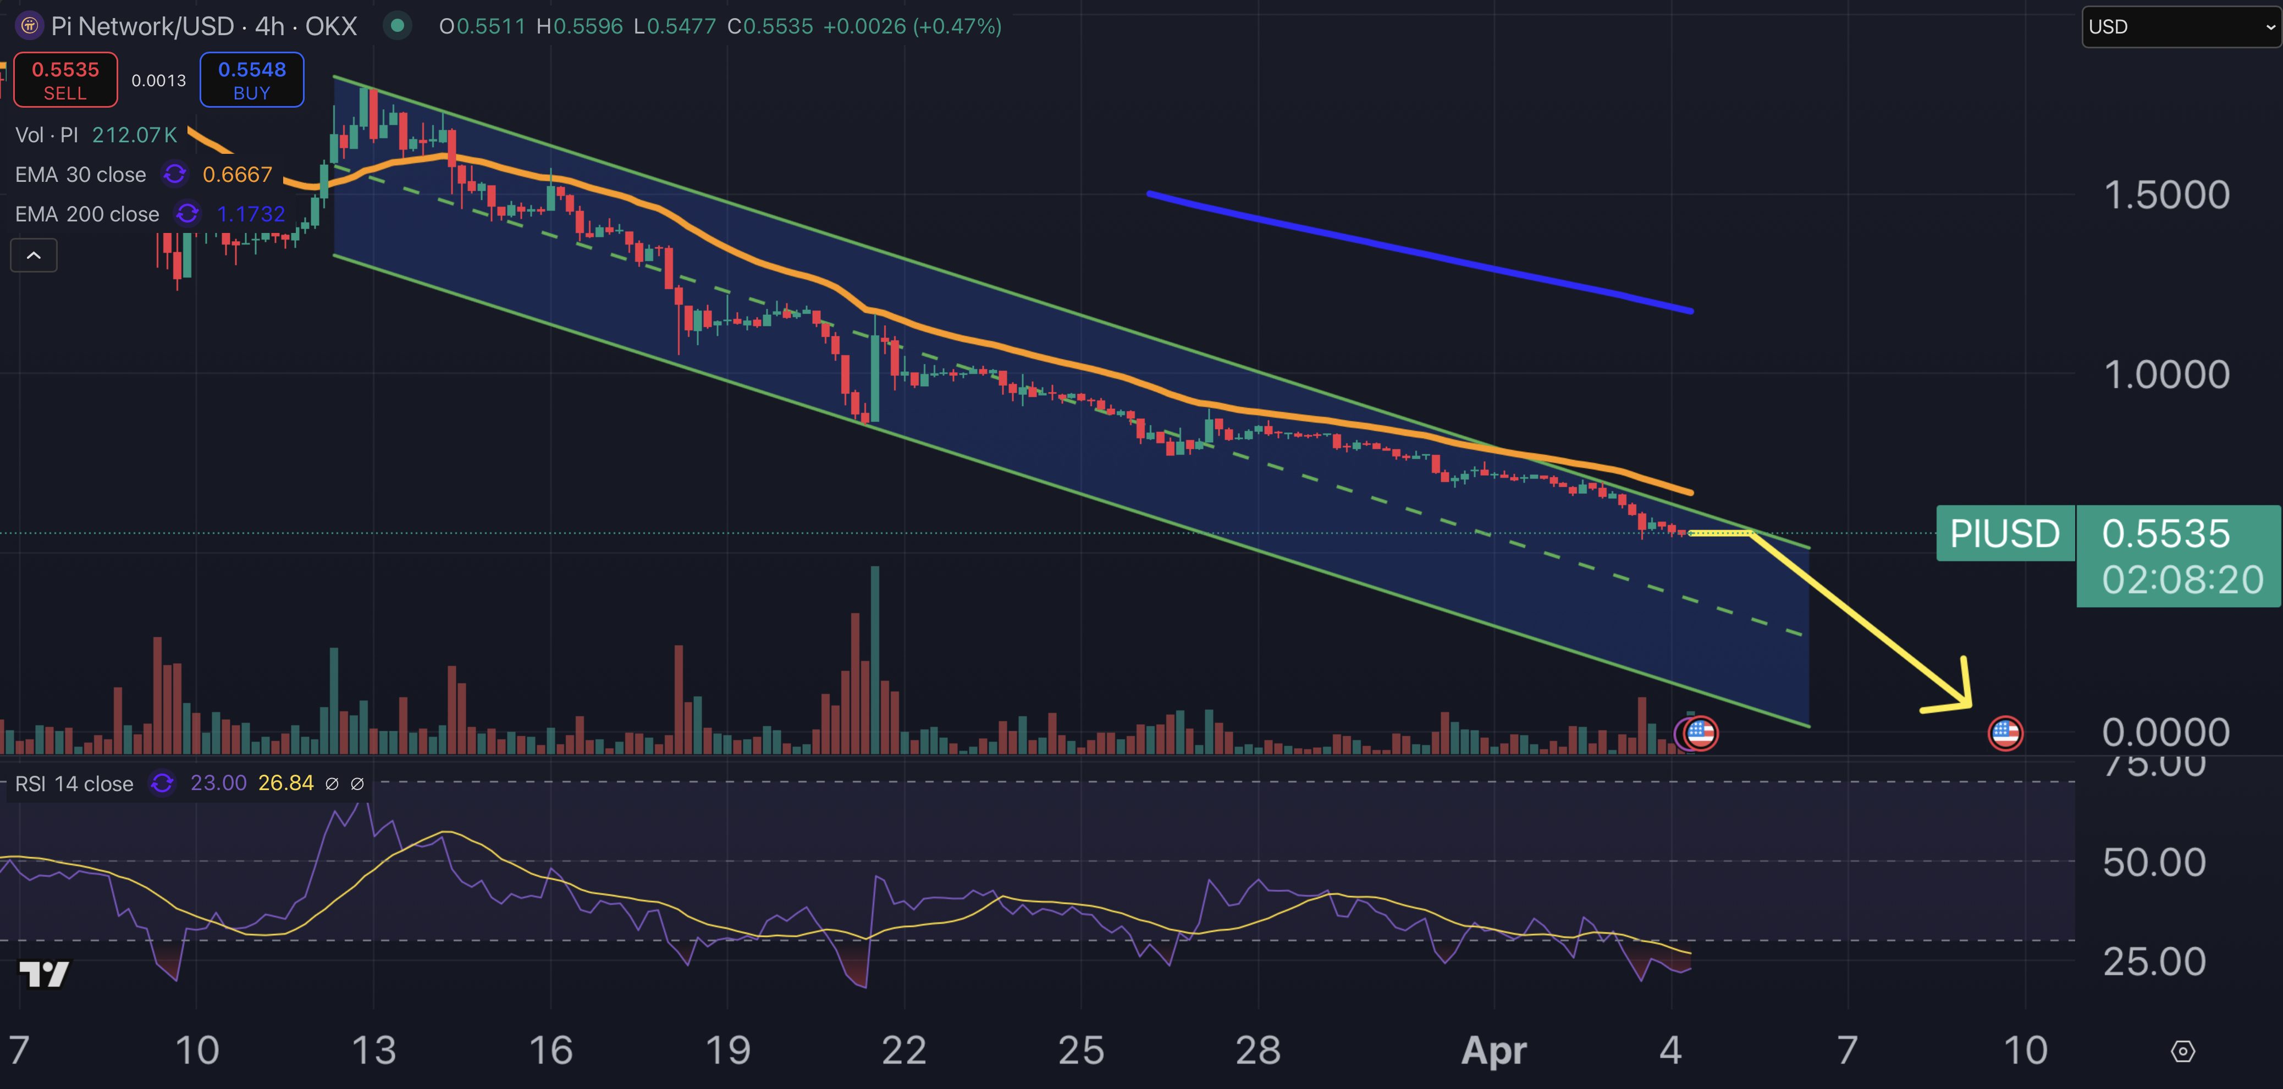2283x1089 pixels.
Task: Select the EMA 30 close legend
Action: click(x=81, y=174)
